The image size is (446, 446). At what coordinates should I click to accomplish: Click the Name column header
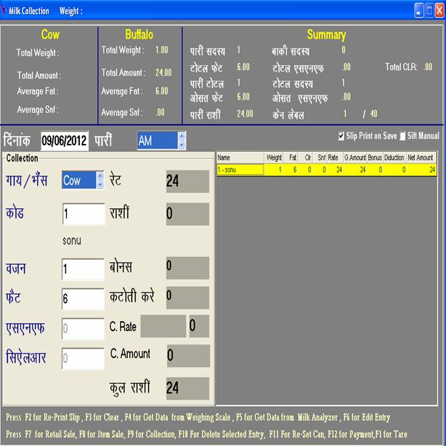pos(240,157)
